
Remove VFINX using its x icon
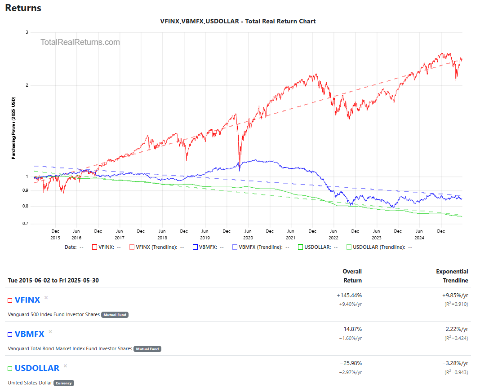click(x=46, y=297)
